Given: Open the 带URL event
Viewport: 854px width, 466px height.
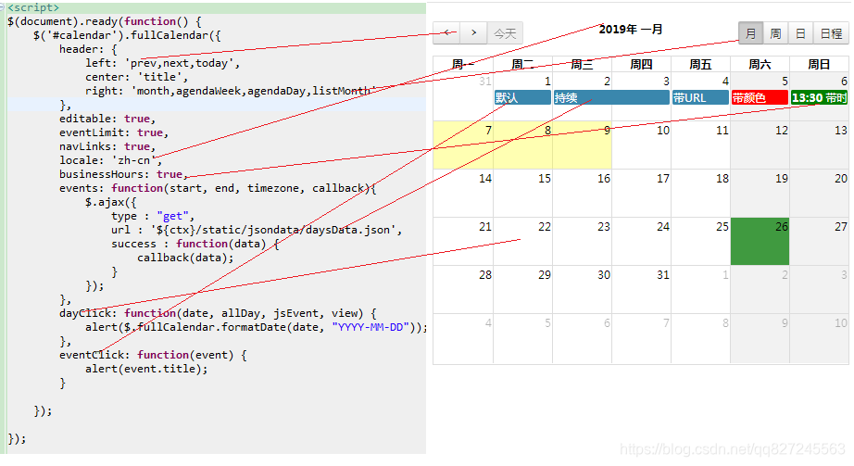Looking at the screenshot, I should click(x=700, y=97).
